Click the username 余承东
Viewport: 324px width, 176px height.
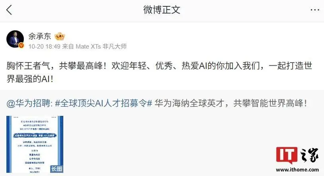tap(40, 36)
